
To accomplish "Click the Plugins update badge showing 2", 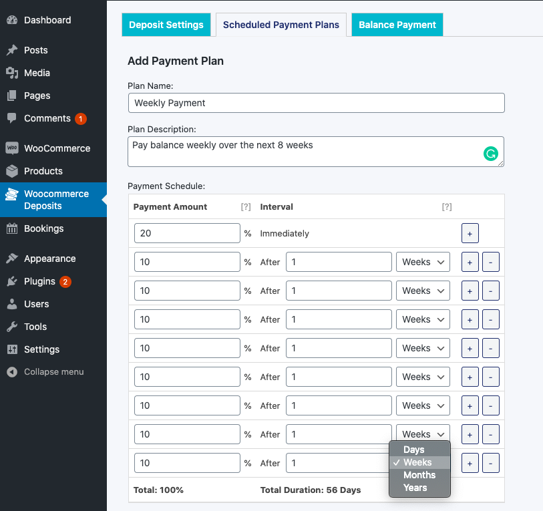I will [65, 282].
